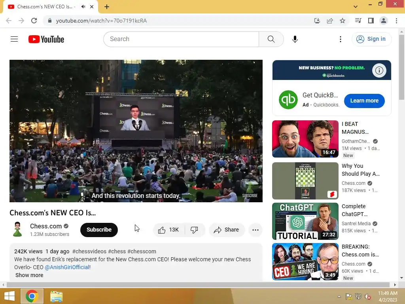Go back with browser back arrow
Image resolution: width=405 pixels, height=304 pixels.
pyautogui.click(x=9, y=21)
